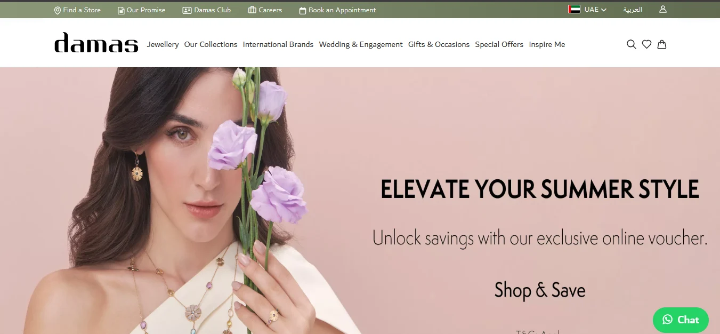The height and width of the screenshot is (334, 720).
Task: Expand the UAE country dropdown
Action: coord(588,10)
